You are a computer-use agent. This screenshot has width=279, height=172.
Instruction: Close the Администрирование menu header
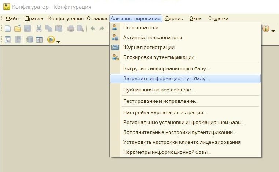coord(136,18)
